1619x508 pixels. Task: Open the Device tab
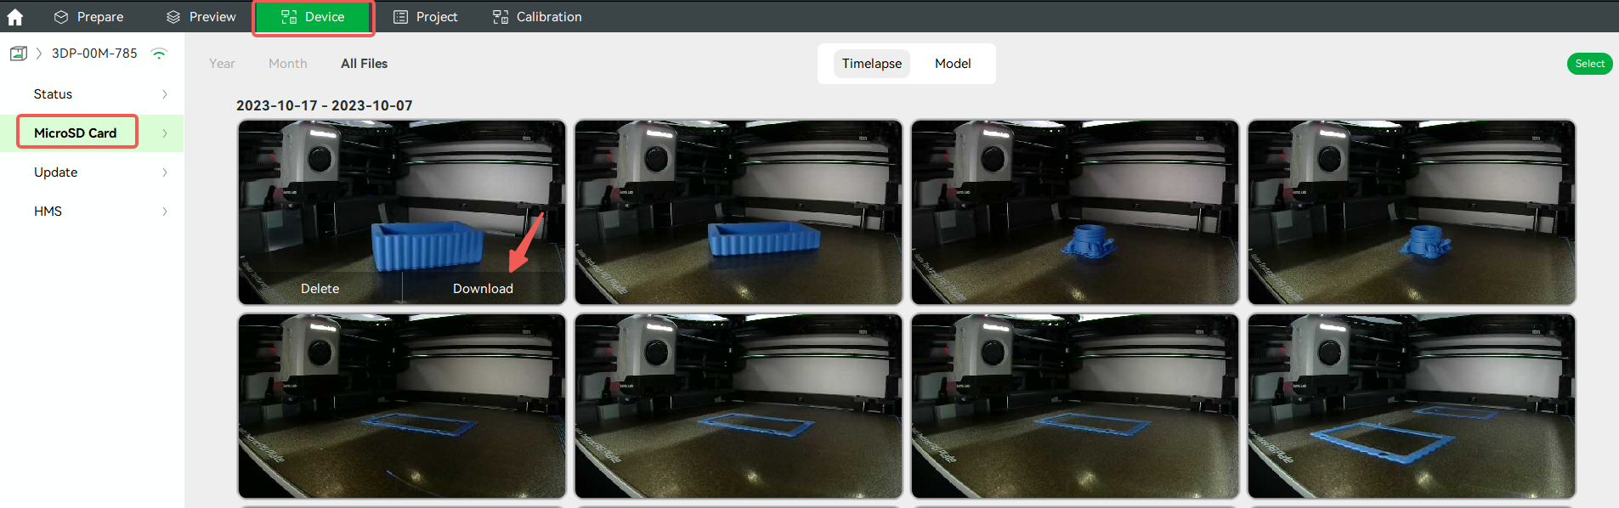tap(314, 17)
